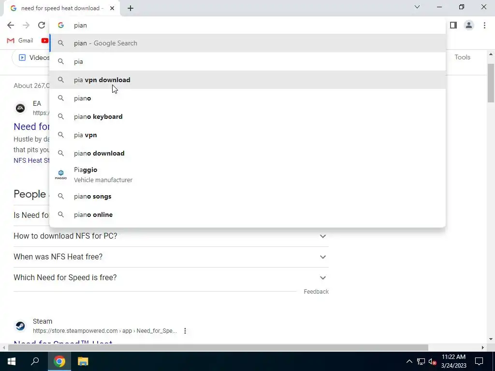Open the YouTube bookmark icon
Screen dimensions: 495x371
click(x=45, y=41)
